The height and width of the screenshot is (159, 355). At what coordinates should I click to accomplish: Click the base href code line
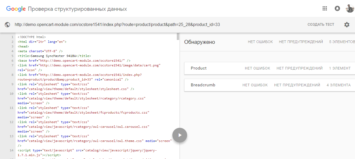point(74,61)
